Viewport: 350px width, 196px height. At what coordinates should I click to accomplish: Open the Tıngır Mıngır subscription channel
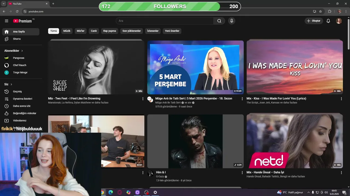point(21,72)
